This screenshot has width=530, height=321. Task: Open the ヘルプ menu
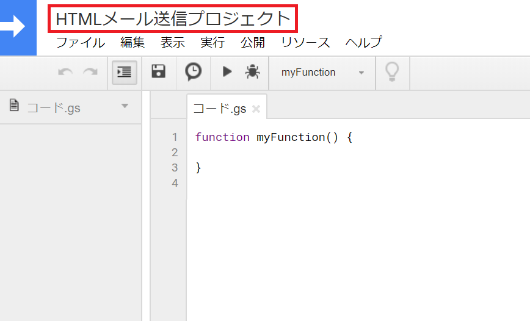pos(364,43)
